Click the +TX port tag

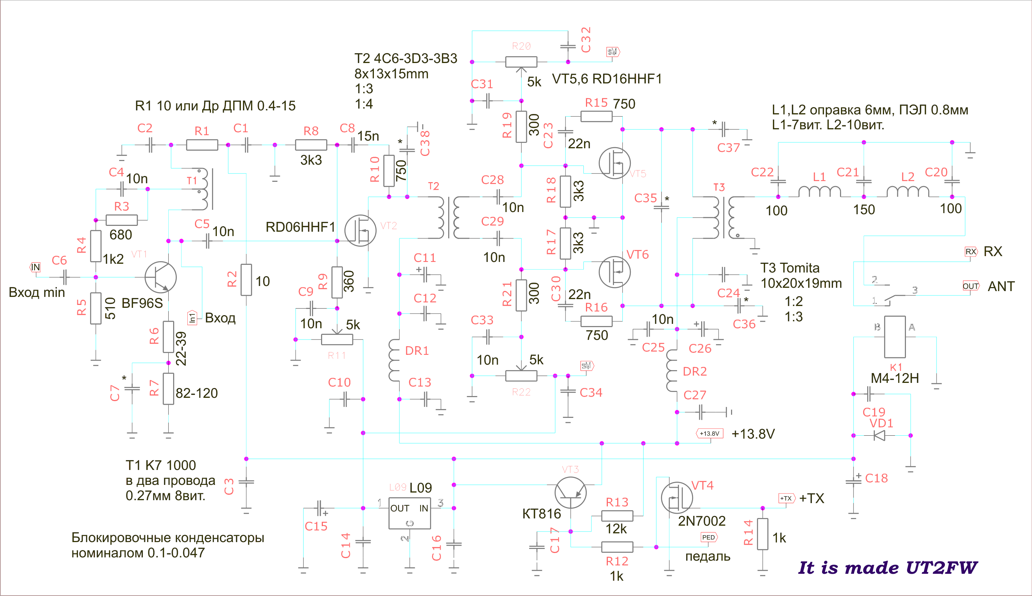786,498
